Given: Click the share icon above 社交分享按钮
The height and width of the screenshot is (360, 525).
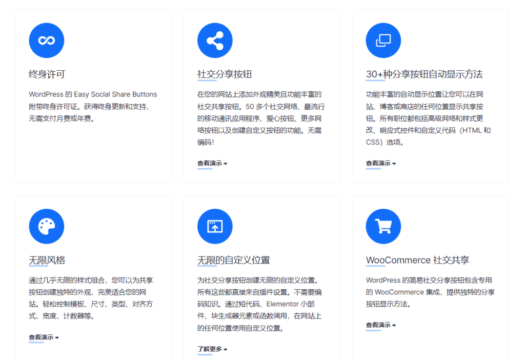Looking at the screenshot, I should 215,41.
